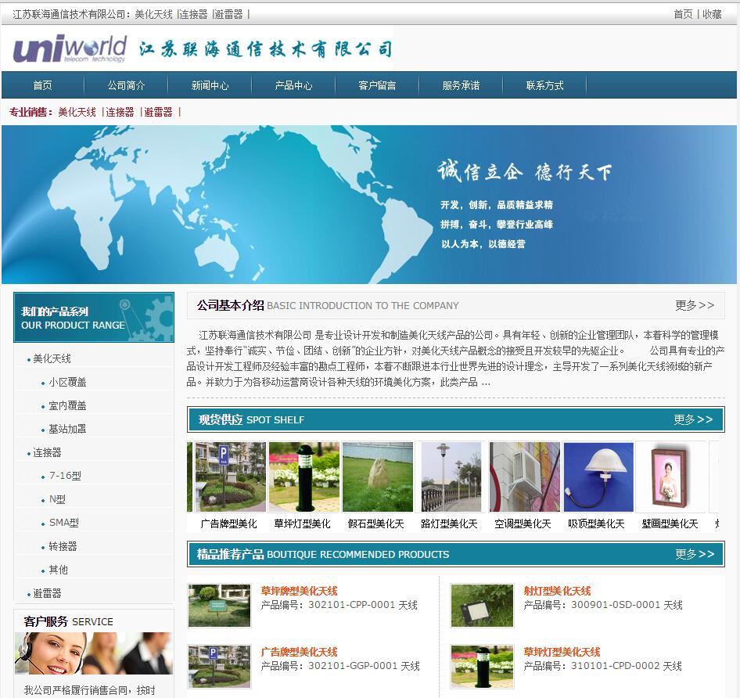This screenshot has height=698, width=740.
Task: Open 美化天线 link in top header bar
Action: [x=154, y=15]
